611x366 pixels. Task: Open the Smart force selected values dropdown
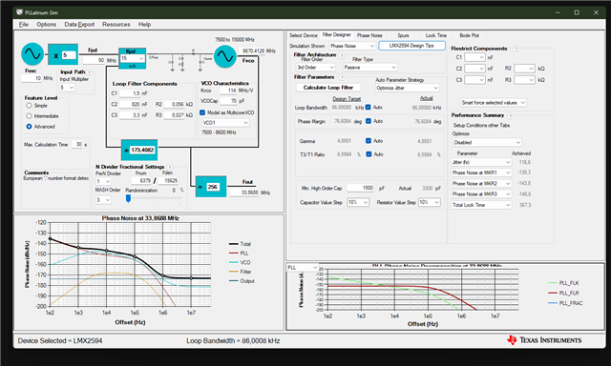pyautogui.click(x=494, y=103)
